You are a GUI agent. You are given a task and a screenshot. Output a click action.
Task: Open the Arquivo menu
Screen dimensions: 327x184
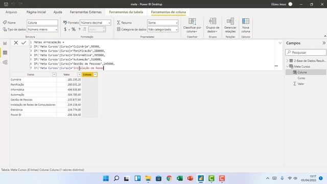click(x=11, y=12)
